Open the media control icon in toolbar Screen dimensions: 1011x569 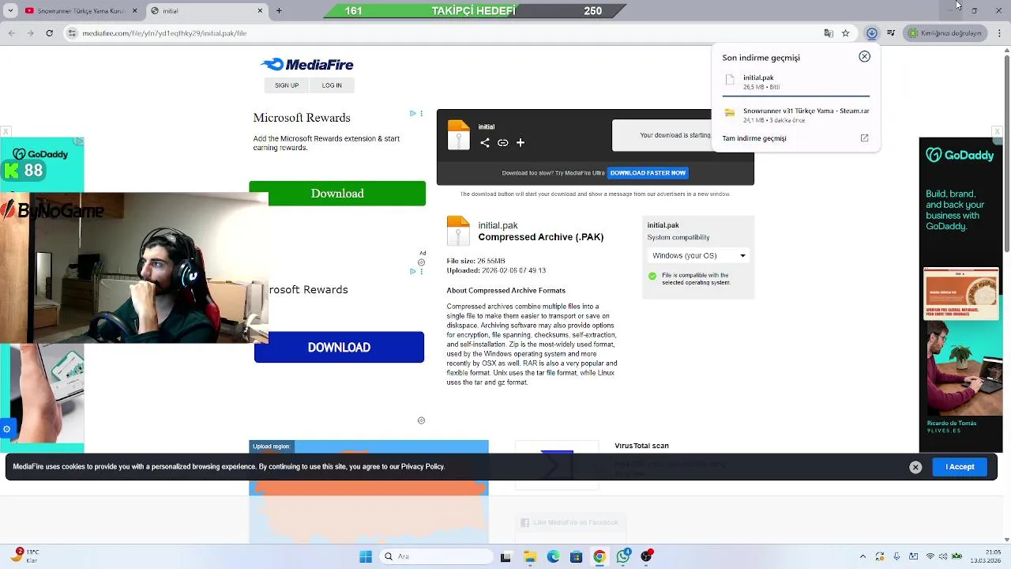point(891,33)
